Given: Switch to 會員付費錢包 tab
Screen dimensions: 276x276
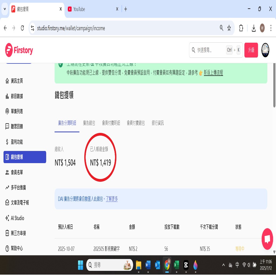Looking at the screenshot, I should pos(136,123).
